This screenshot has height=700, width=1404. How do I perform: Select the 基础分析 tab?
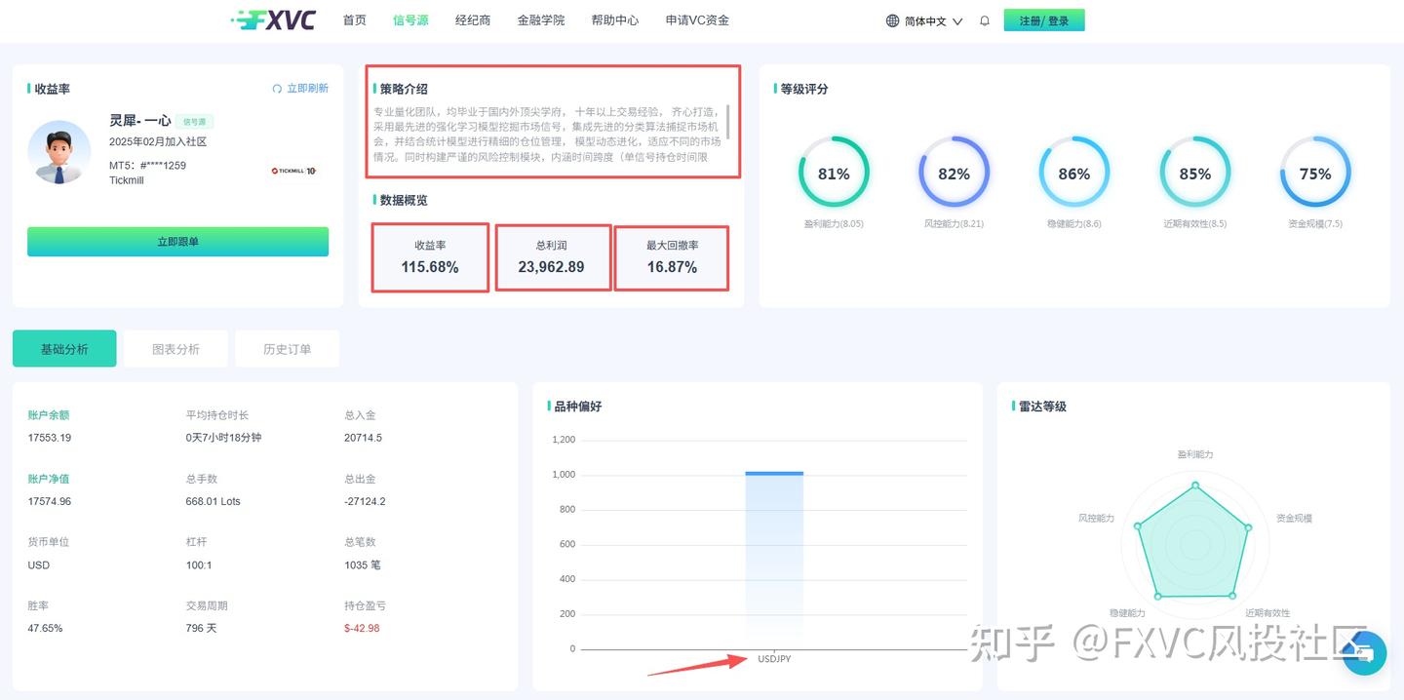coord(63,347)
